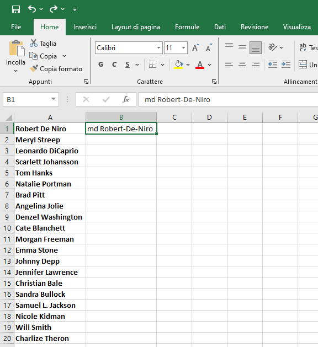Image resolution: width=318 pixels, height=347 pixels.
Task: Center text horizontally
Action: (242, 65)
